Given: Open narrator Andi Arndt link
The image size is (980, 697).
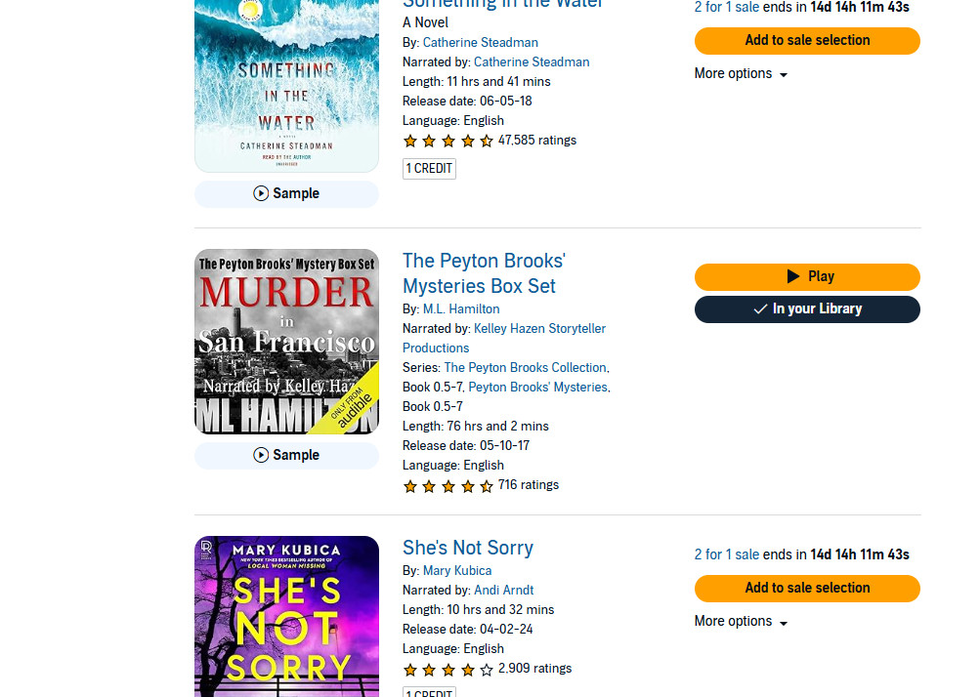Looking at the screenshot, I should [x=504, y=591].
